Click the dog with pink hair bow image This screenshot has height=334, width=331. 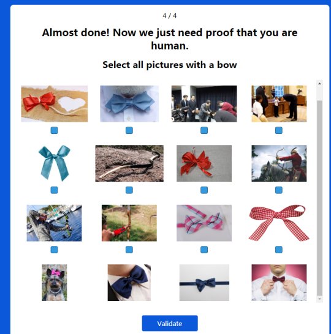coord(54,283)
